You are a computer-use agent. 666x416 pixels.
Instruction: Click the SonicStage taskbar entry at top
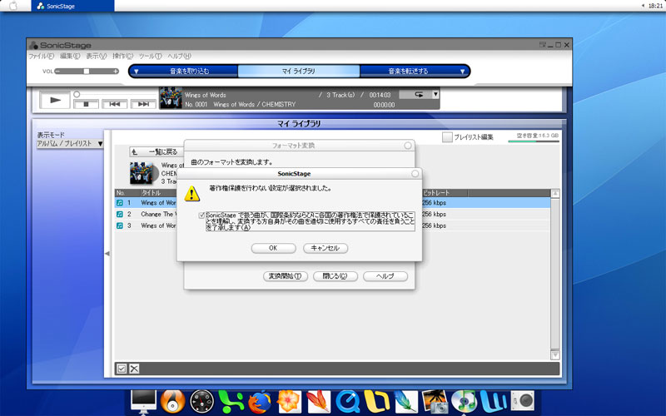point(72,6)
